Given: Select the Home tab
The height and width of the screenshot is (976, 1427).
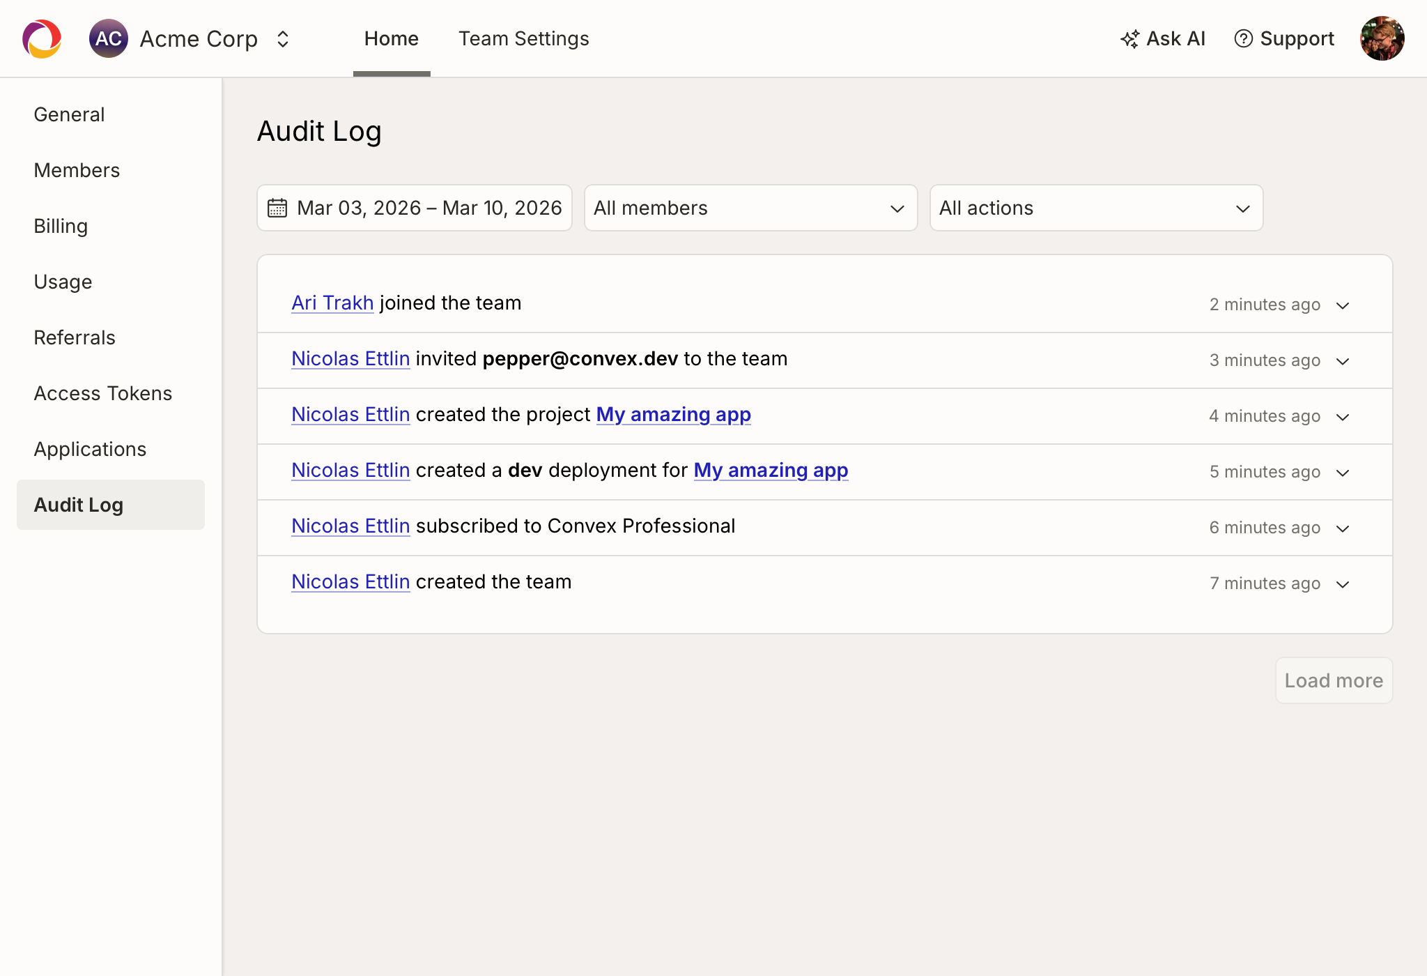Looking at the screenshot, I should click(x=391, y=38).
